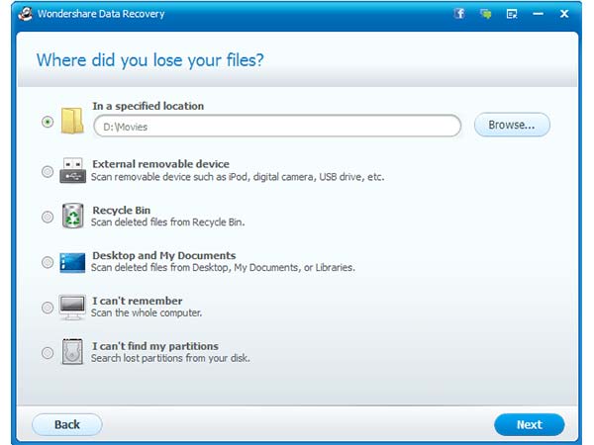Image resolution: width=594 pixels, height=445 pixels.
Task: Click the yellow folder icon for specified location
Action: pyautogui.click(x=72, y=121)
